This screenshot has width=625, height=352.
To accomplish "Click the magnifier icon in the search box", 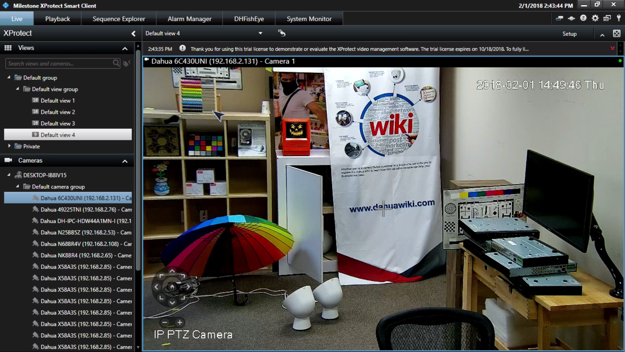I will (116, 63).
